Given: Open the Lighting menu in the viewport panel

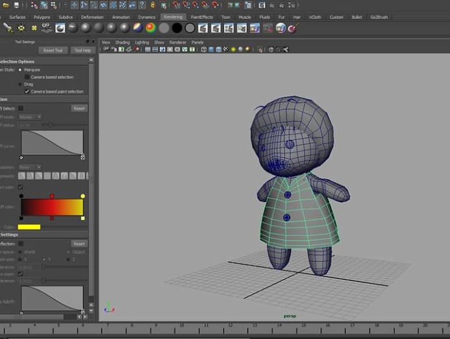Looking at the screenshot, I should (142, 42).
